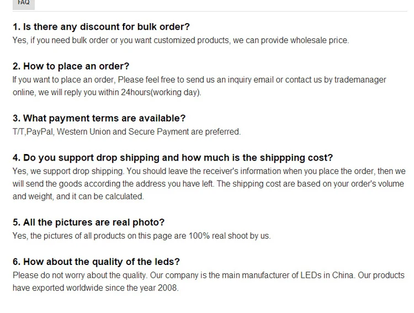Click the number '6.' in the last question
The width and height of the screenshot is (414, 313).
(17, 262)
